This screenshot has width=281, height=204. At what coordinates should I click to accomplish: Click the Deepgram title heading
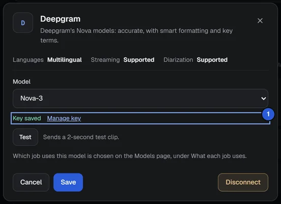click(61, 19)
